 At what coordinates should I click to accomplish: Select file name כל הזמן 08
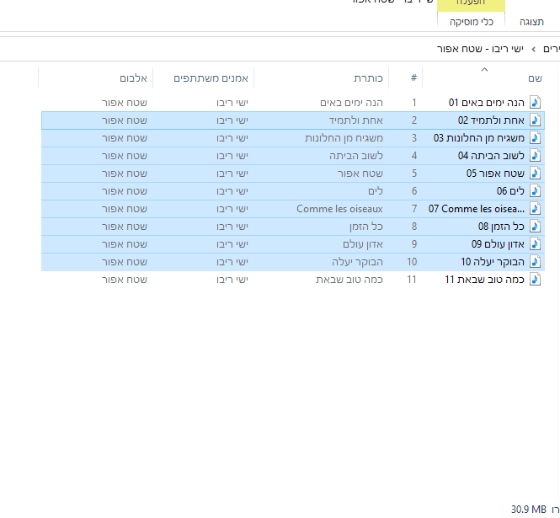501,227
